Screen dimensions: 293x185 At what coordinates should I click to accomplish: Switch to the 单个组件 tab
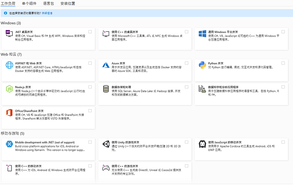click(29, 3)
